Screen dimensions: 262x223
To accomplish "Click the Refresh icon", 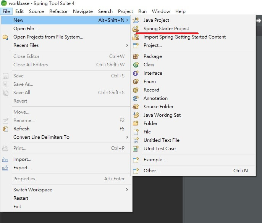I will pos(5,129).
